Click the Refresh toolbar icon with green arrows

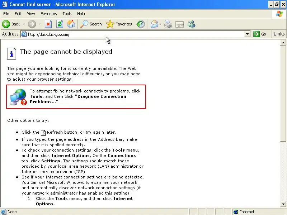[x=60, y=24]
